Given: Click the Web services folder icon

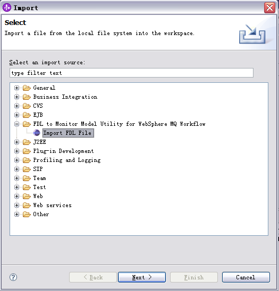Looking at the screenshot, I should (27, 206).
